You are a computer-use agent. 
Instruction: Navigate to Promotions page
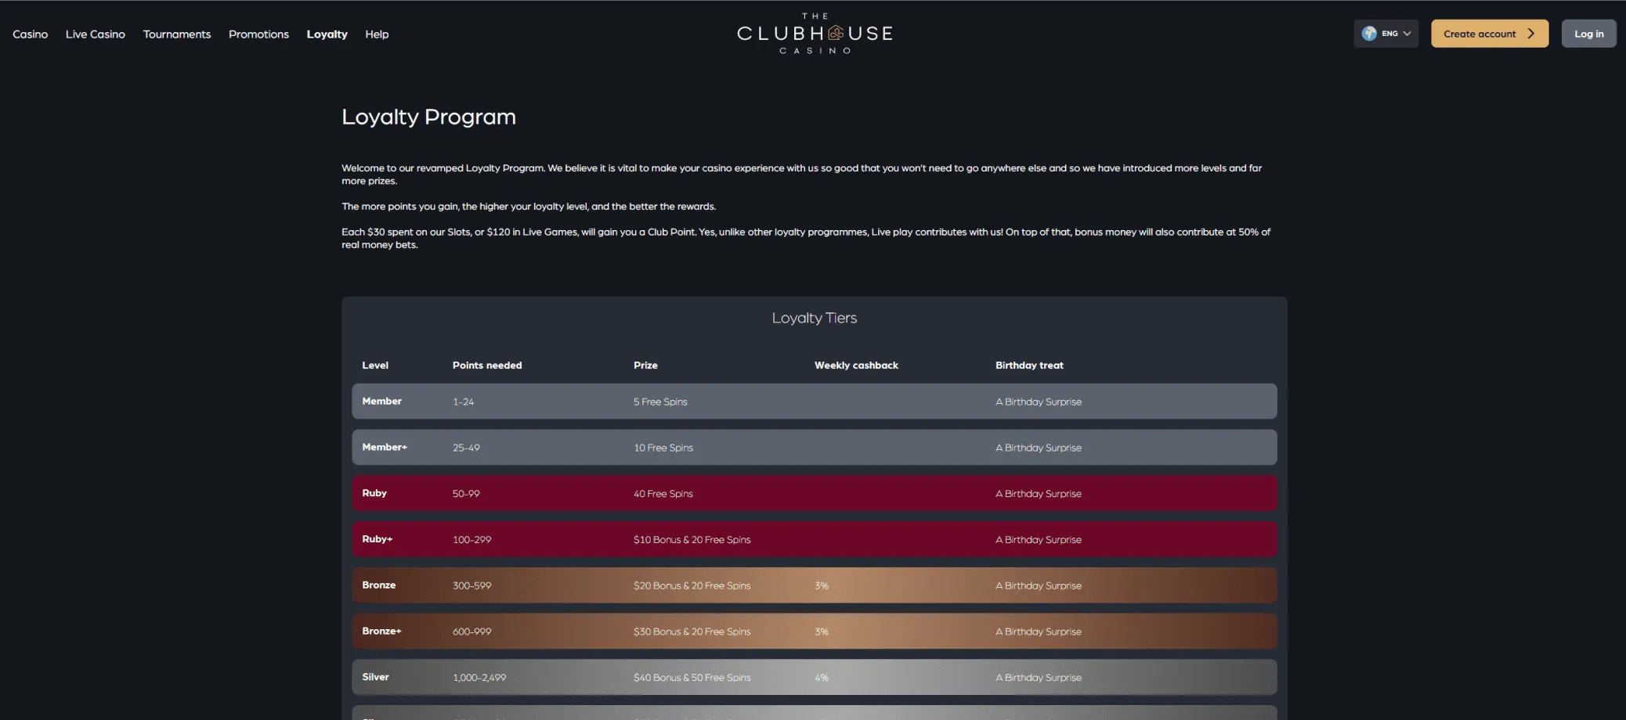tap(258, 34)
